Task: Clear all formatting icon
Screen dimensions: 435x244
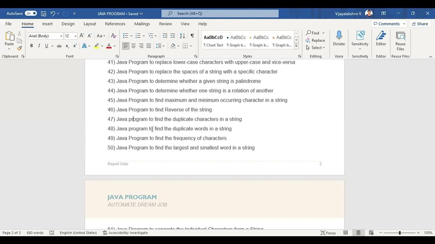Action: click(x=114, y=36)
